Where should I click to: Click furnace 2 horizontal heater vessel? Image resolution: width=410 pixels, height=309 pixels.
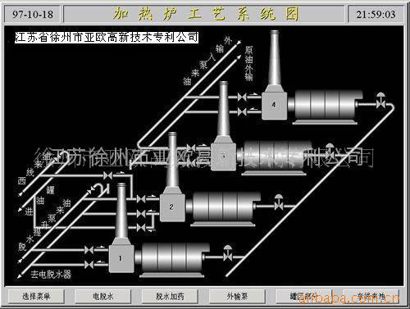coord(223,207)
